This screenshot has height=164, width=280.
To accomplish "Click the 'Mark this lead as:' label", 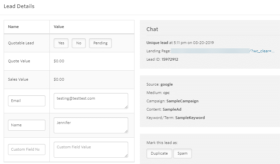I will [x=162, y=143].
